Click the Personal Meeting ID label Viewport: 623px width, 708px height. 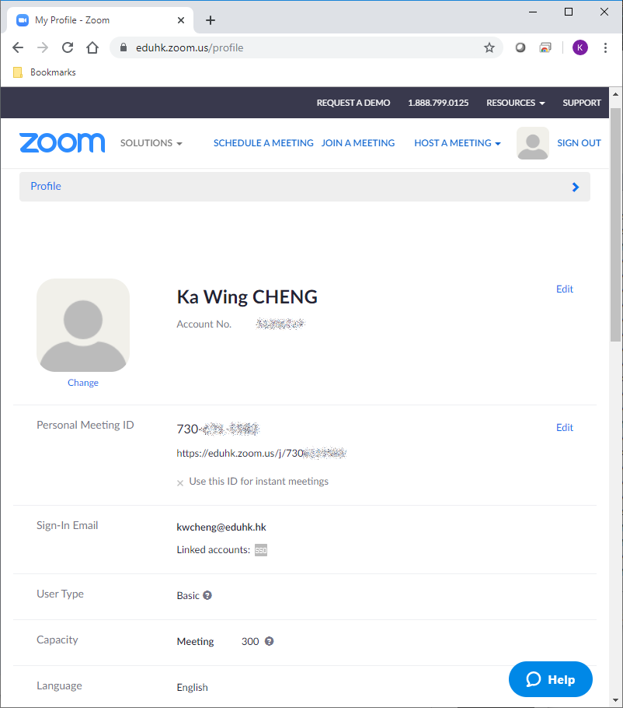click(85, 425)
